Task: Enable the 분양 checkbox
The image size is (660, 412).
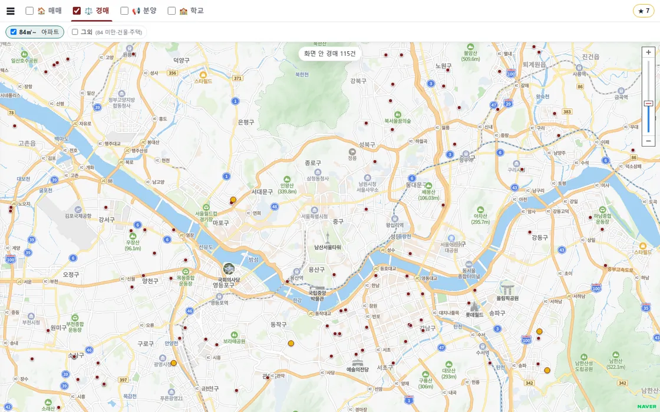Action: coord(124,11)
